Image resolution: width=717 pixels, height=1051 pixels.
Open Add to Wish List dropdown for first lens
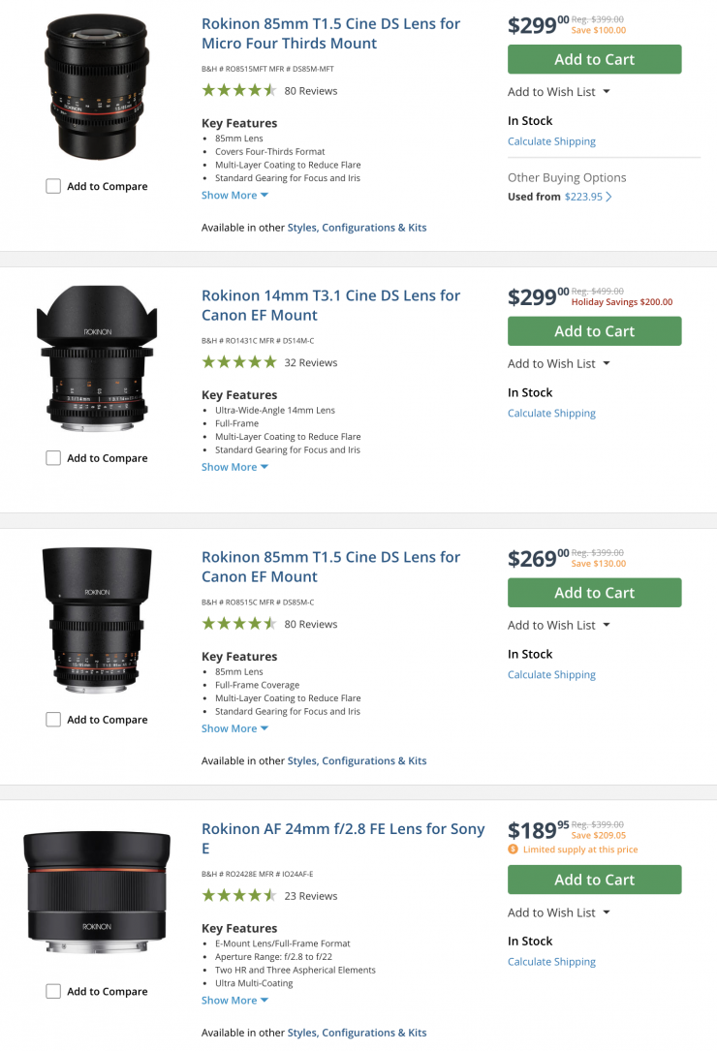click(x=559, y=92)
